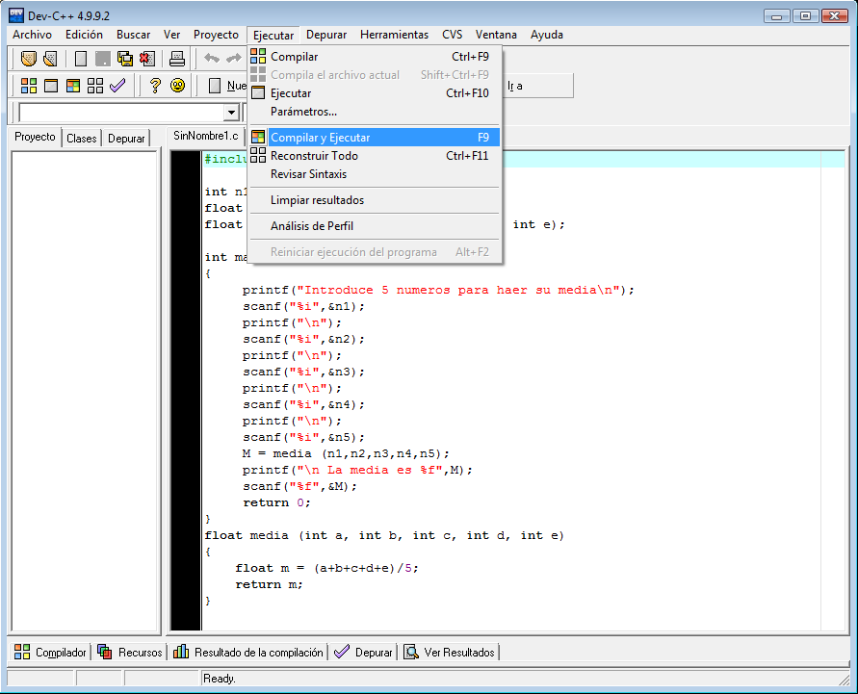Click the 'float m = (a+b+c+d+e)/5;' line

tap(326, 568)
